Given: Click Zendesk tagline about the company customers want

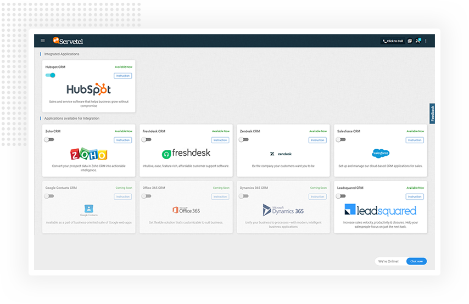Looking at the screenshot, I should pos(283,166).
